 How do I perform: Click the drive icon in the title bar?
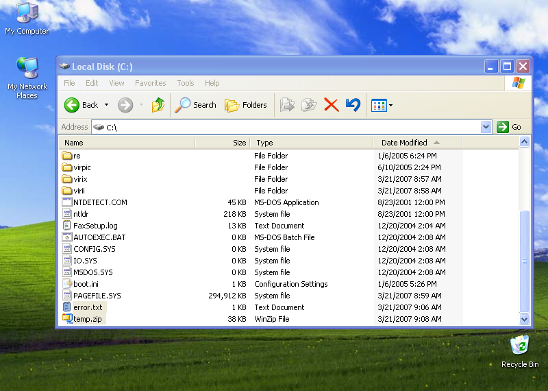tap(64, 66)
